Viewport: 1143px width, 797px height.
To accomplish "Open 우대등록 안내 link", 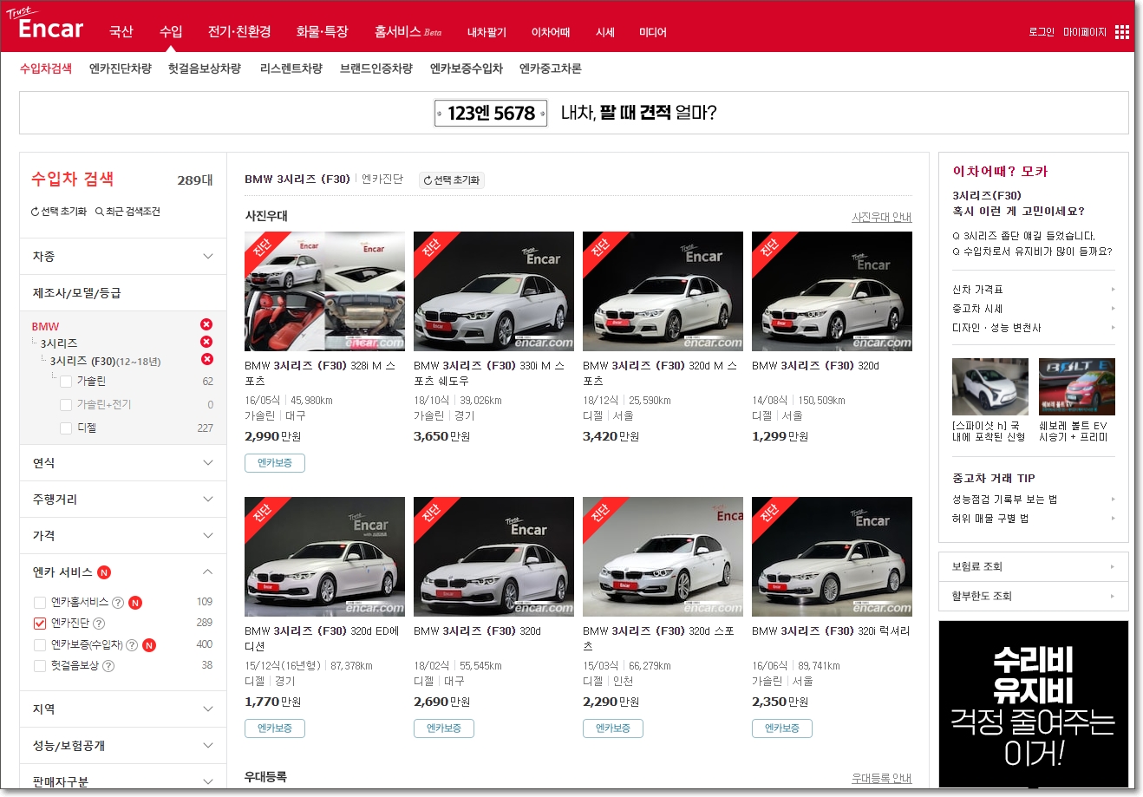I will [882, 779].
